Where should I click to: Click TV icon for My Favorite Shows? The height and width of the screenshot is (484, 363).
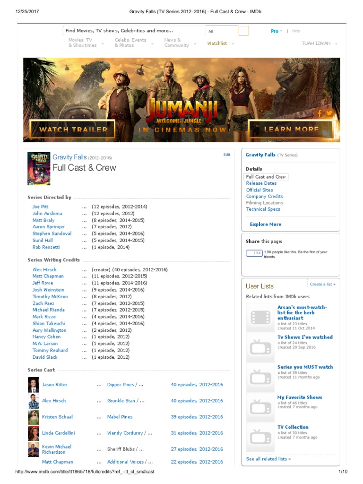tap(260, 407)
